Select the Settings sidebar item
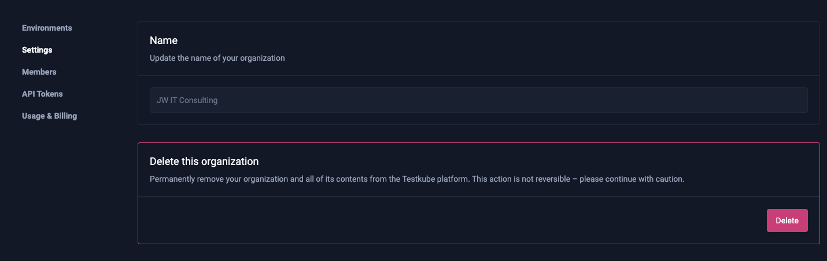827x261 pixels. 37,50
